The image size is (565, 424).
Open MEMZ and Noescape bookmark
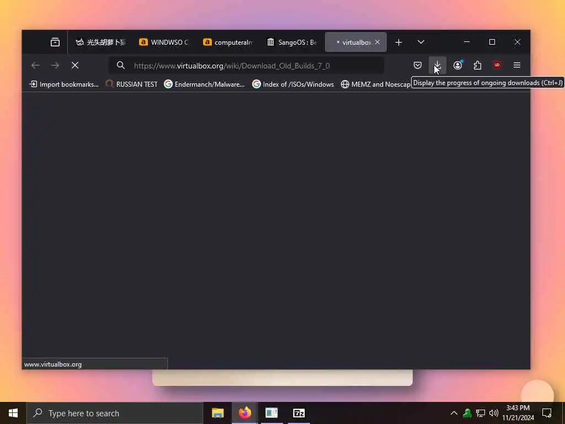375,84
